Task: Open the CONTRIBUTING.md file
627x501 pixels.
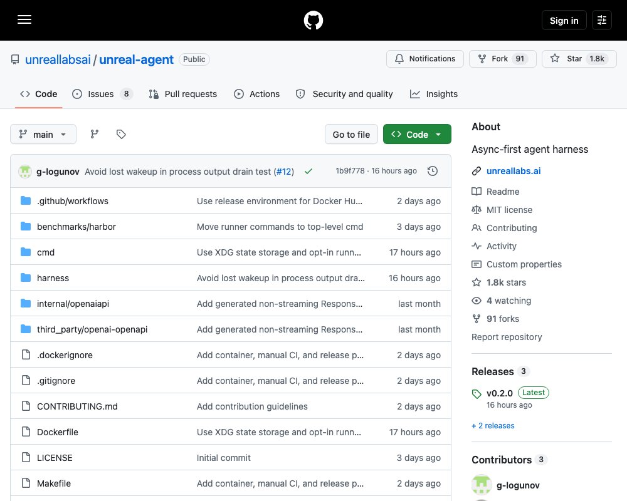Action: pos(77,406)
